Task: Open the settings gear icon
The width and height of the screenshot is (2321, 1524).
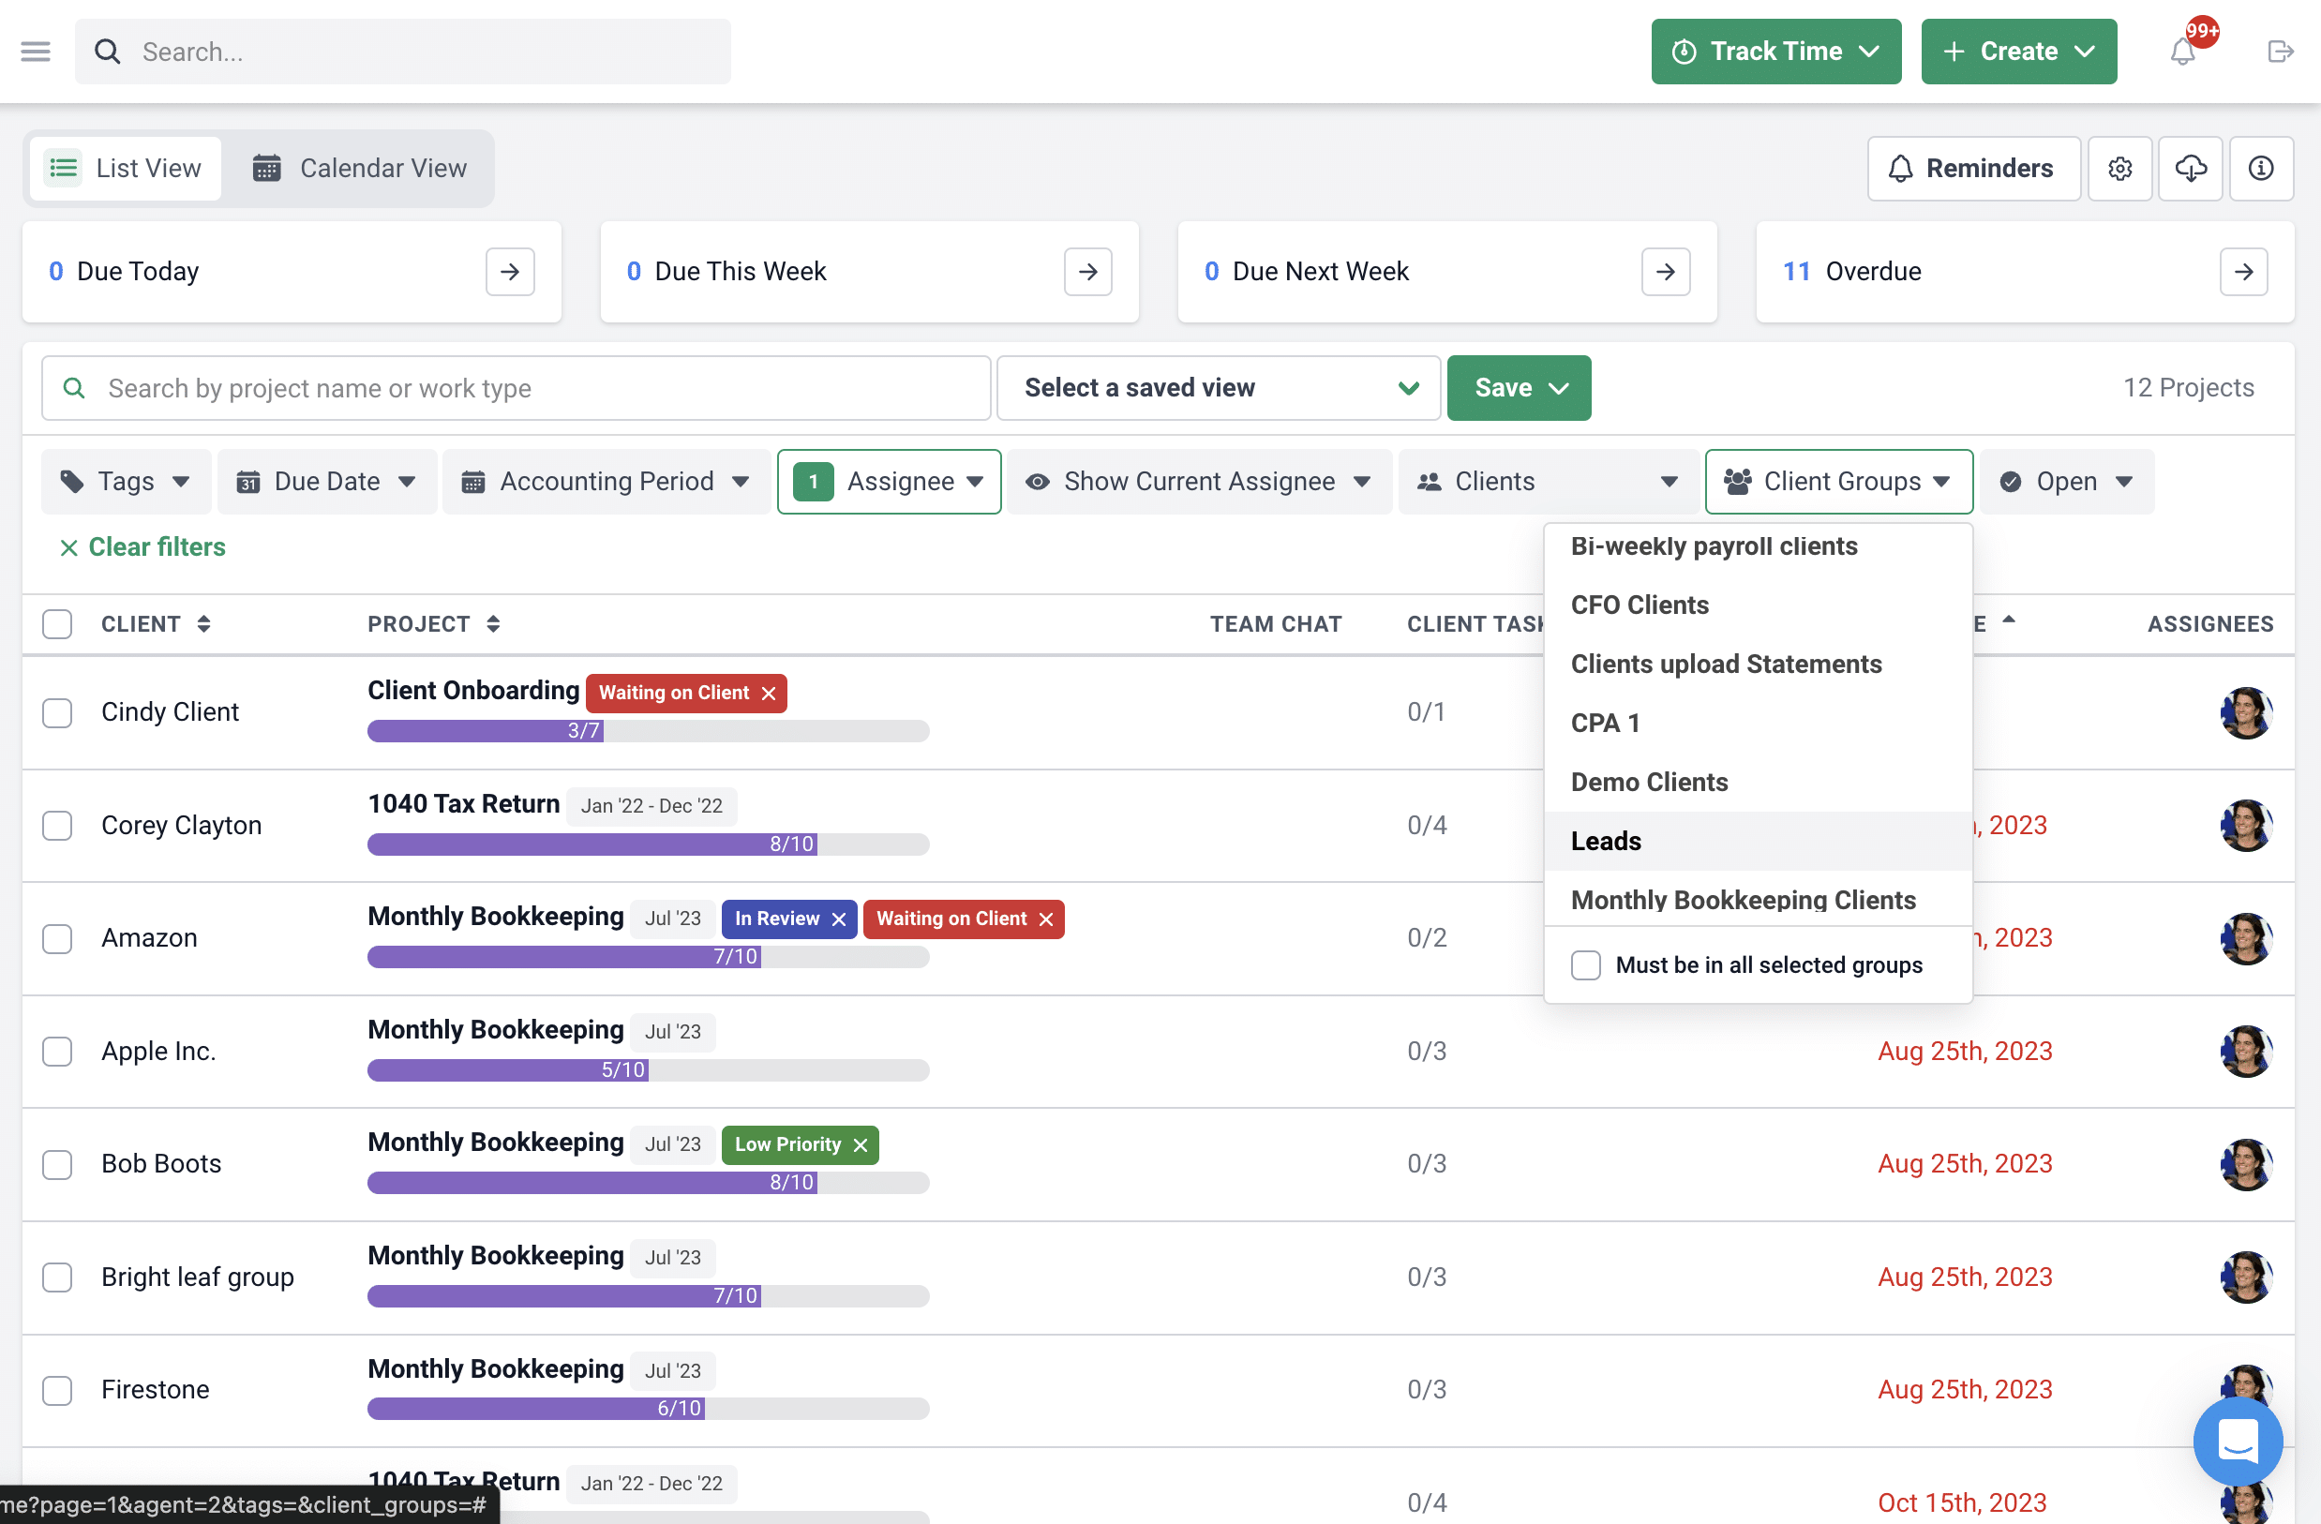Action: pos(2120,169)
